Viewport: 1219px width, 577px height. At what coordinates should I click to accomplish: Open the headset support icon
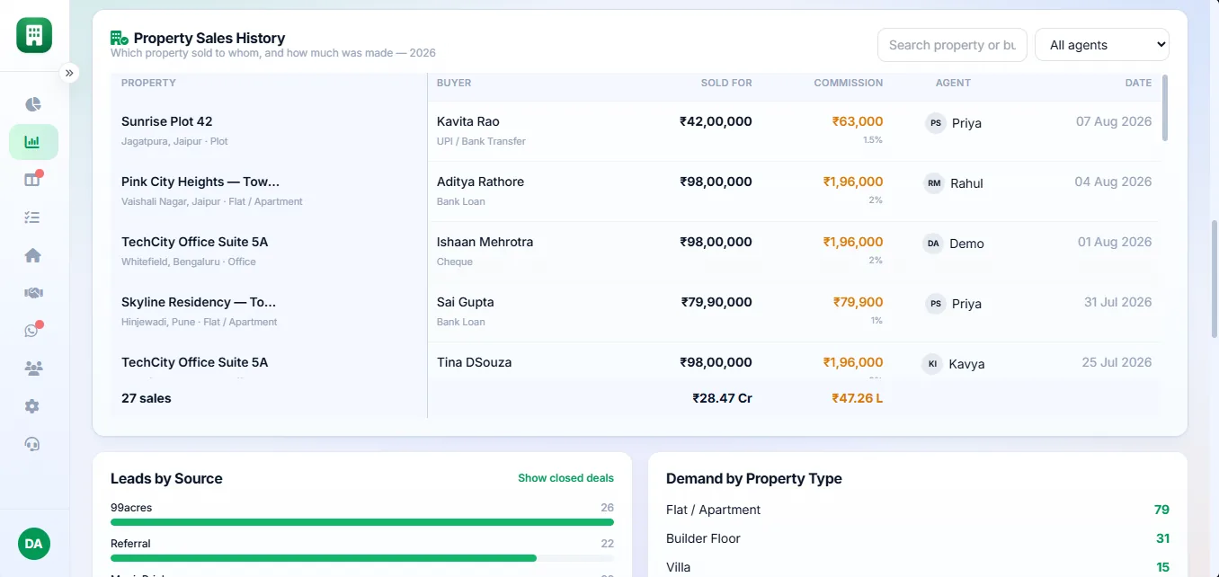pyautogui.click(x=33, y=444)
